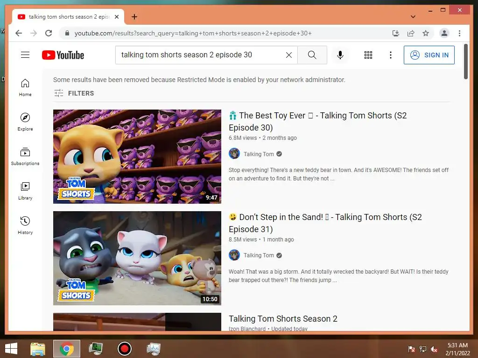Viewport: 478px width, 358px height.
Task: Open Talking Tom channel under Episode 30
Action: [x=259, y=154]
